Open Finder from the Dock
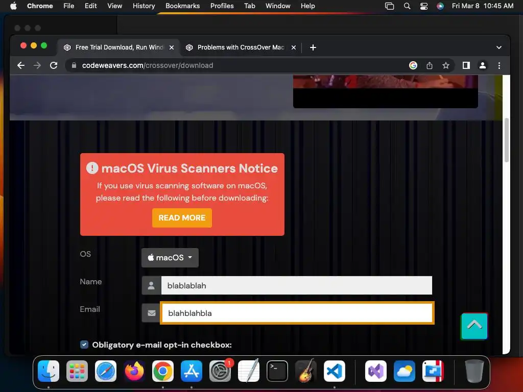523x392 pixels. (x=49, y=371)
